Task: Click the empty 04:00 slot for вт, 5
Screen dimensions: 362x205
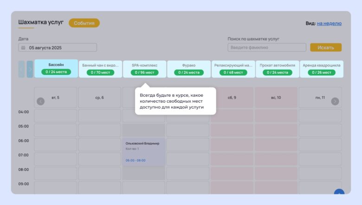Action: (x=56, y=116)
